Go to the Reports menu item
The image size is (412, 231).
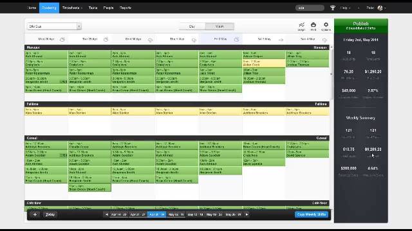(x=126, y=8)
